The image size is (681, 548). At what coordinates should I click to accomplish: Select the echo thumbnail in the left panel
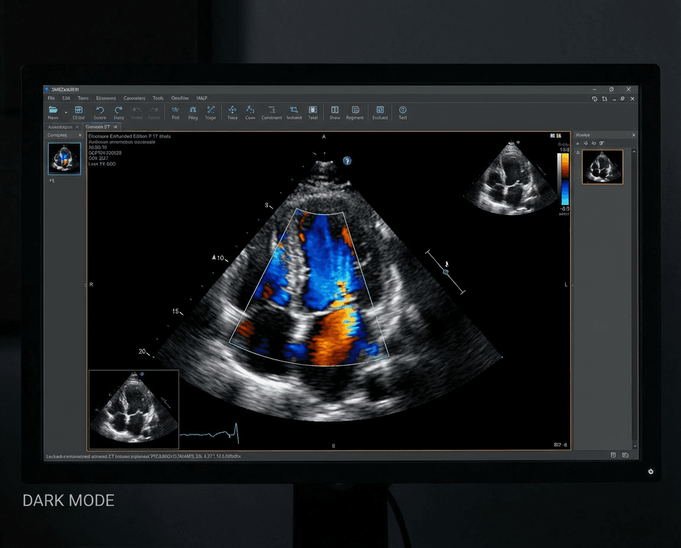pos(64,158)
